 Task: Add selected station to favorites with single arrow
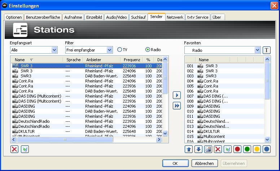(x=177, y=95)
